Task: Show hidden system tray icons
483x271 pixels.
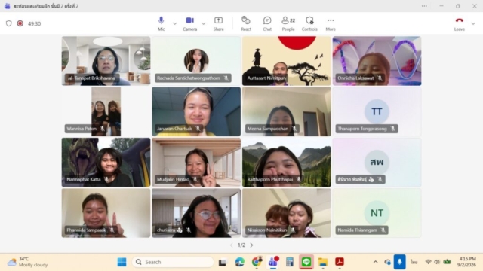Action: pyautogui.click(x=375, y=262)
